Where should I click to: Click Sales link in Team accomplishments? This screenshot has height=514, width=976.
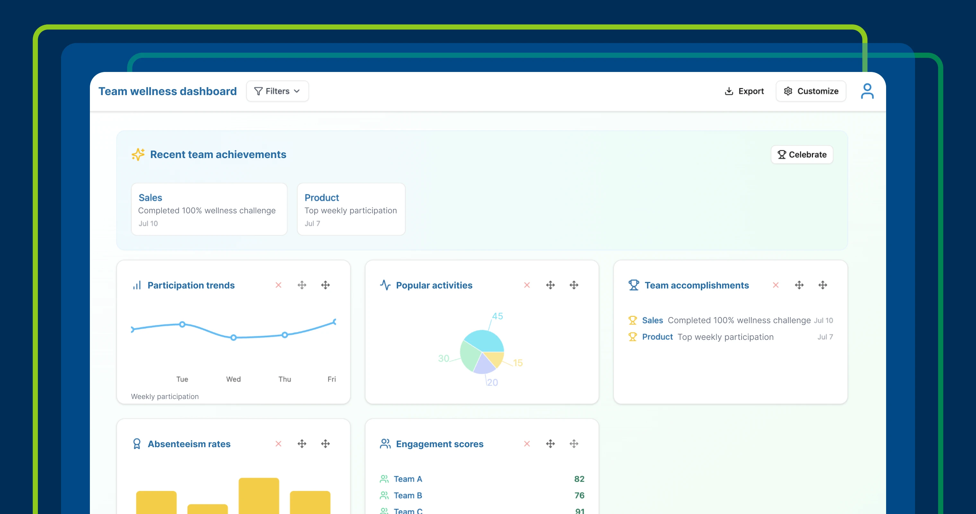click(652, 320)
